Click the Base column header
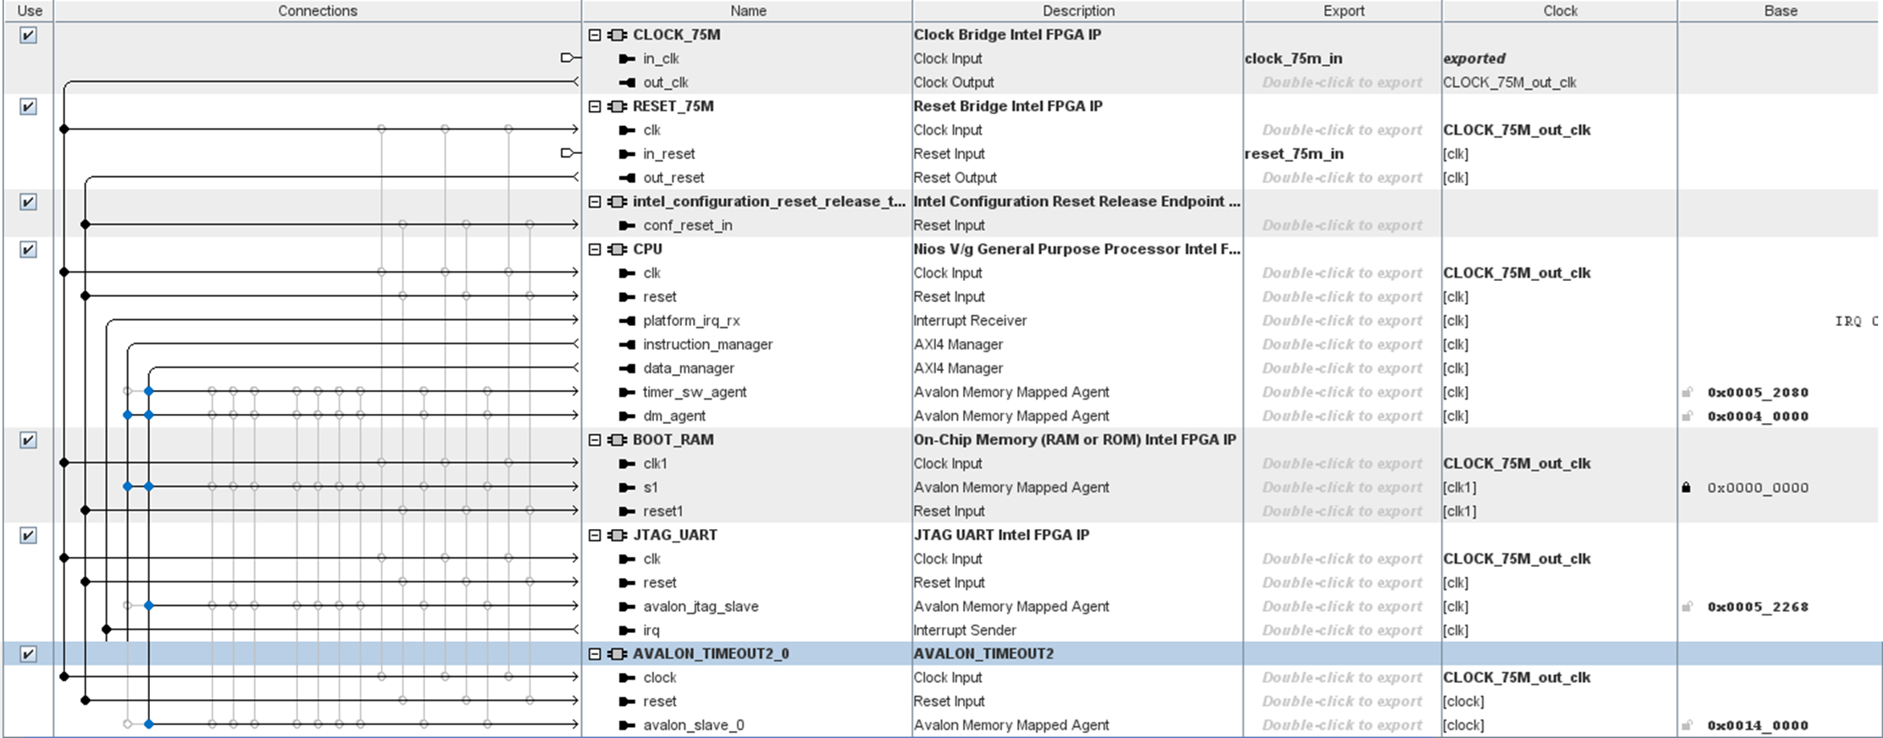This screenshot has width=1883, height=738. pyautogui.click(x=1780, y=11)
